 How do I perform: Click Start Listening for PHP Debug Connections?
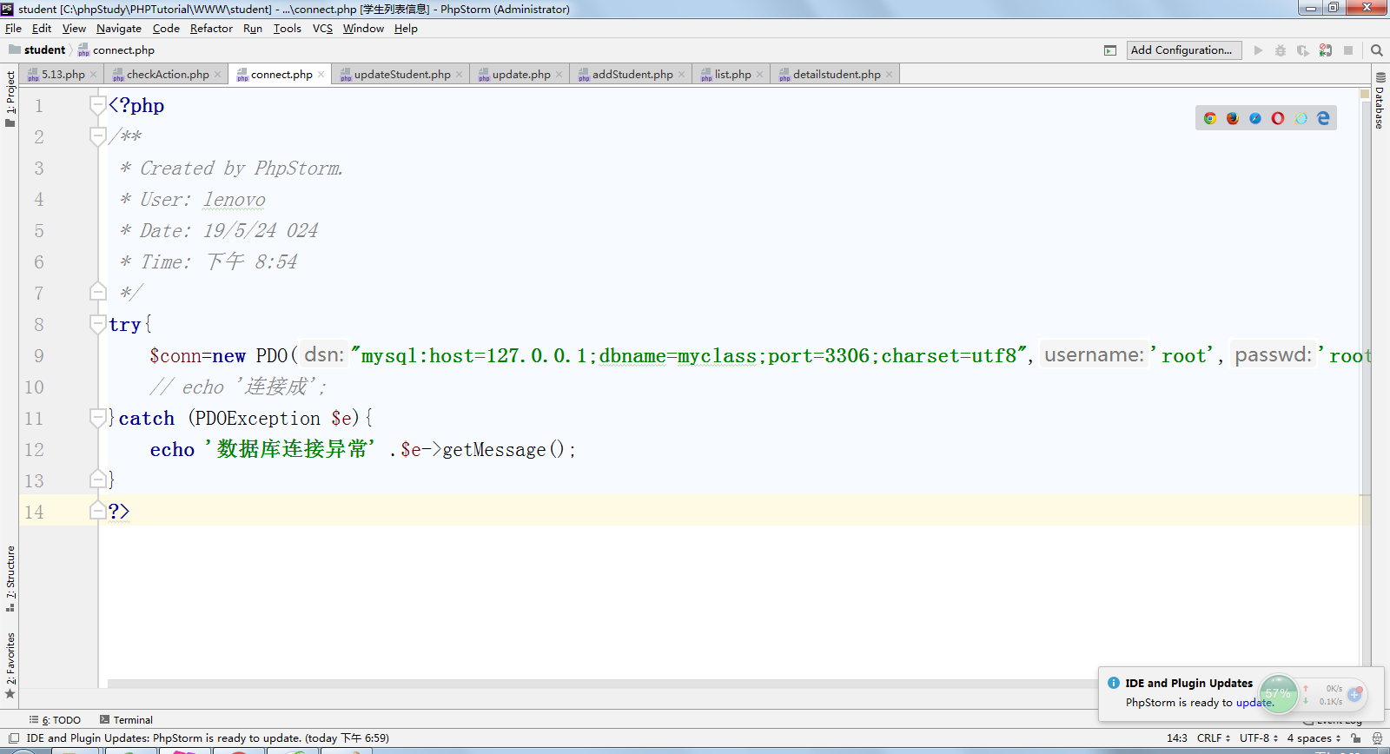tap(1326, 50)
